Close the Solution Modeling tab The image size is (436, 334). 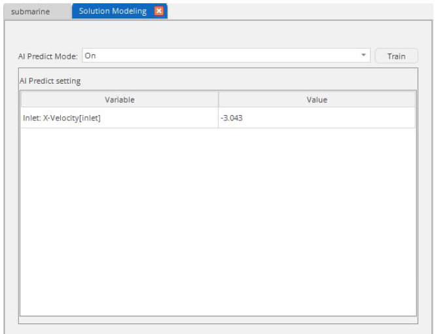[159, 11]
